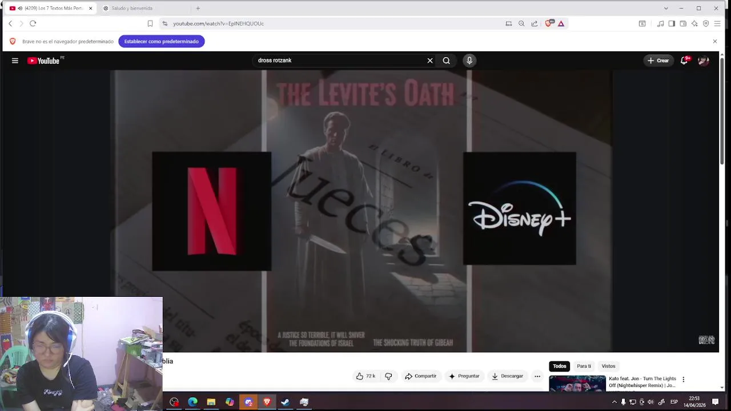Image resolution: width=731 pixels, height=411 pixels.
Task: Open the tab search dropdown arrow
Action: click(x=666, y=8)
